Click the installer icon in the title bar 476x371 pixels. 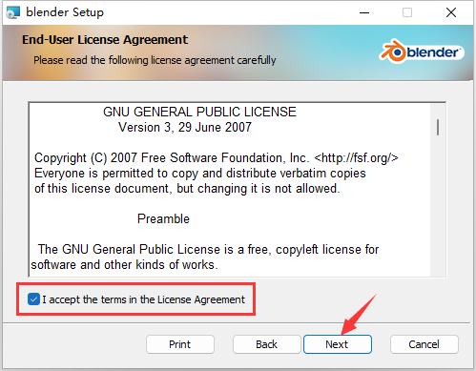pyautogui.click(x=13, y=12)
